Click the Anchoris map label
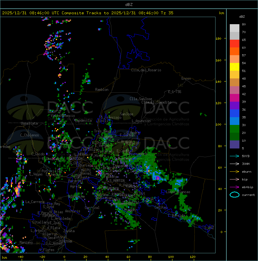 pyautogui.click(x=73, y=211)
